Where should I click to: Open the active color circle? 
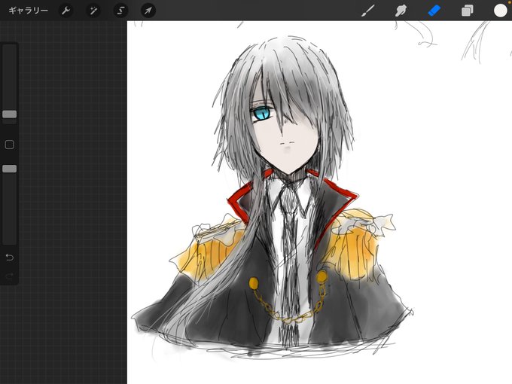coord(500,11)
